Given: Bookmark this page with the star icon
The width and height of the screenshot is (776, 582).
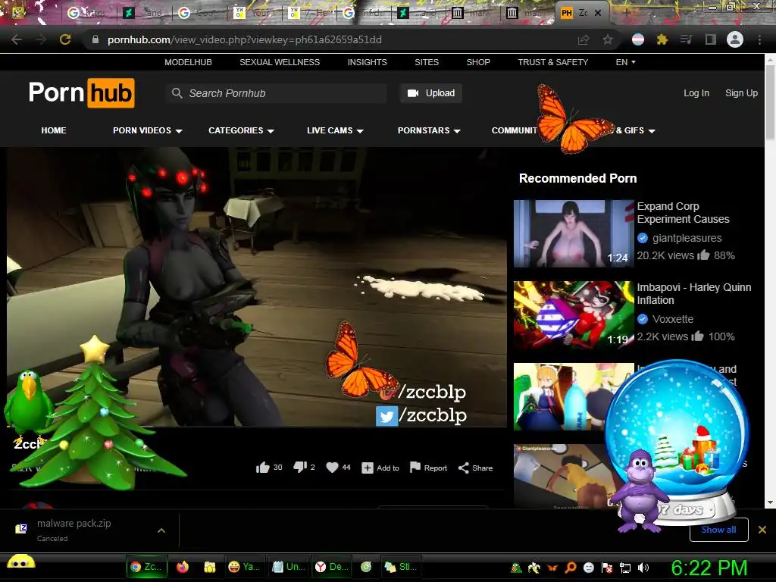Looking at the screenshot, I should [607, 39].
